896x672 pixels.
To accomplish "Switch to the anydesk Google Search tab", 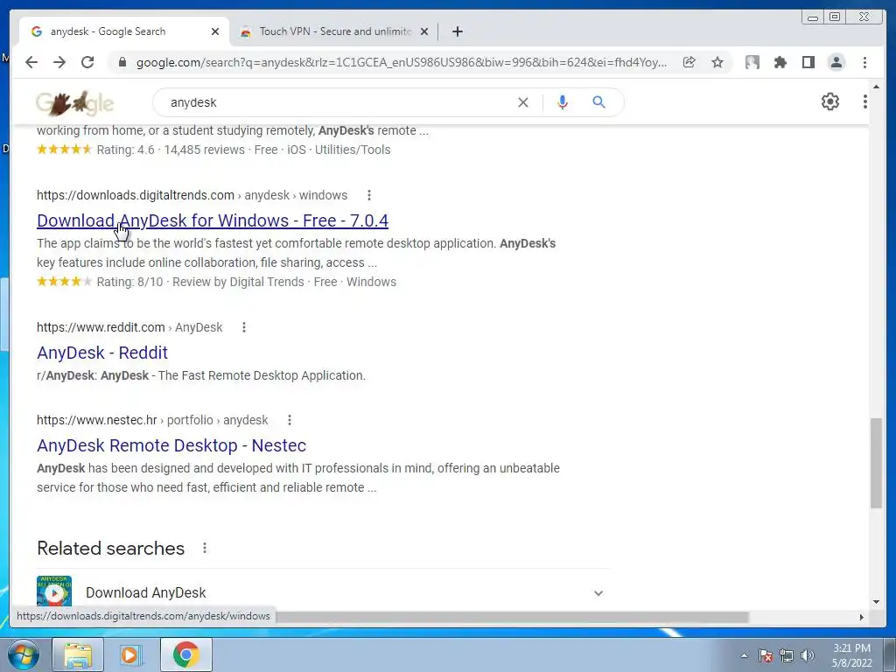I will [x=124, y=31].
